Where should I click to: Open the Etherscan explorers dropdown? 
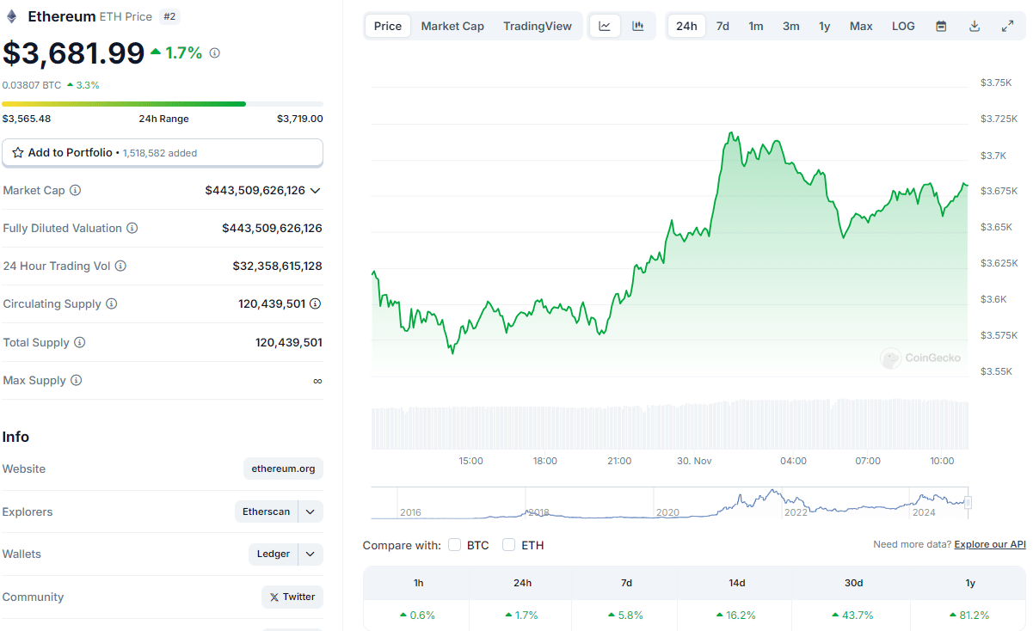[311, 512]
